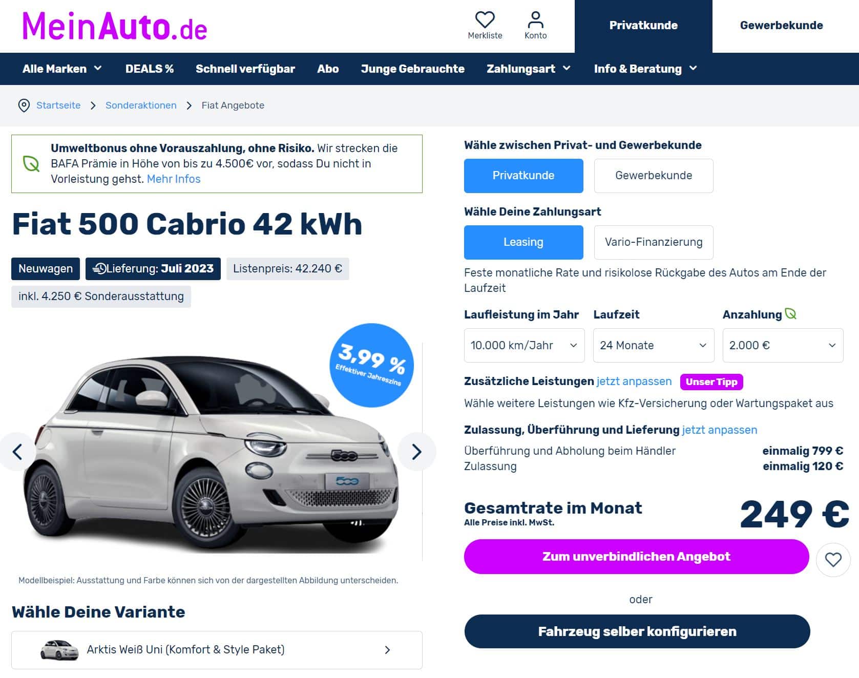The image size is (859, 678).
Task: Open the Schnell verfügbar menu item
Action: point(245,69)
